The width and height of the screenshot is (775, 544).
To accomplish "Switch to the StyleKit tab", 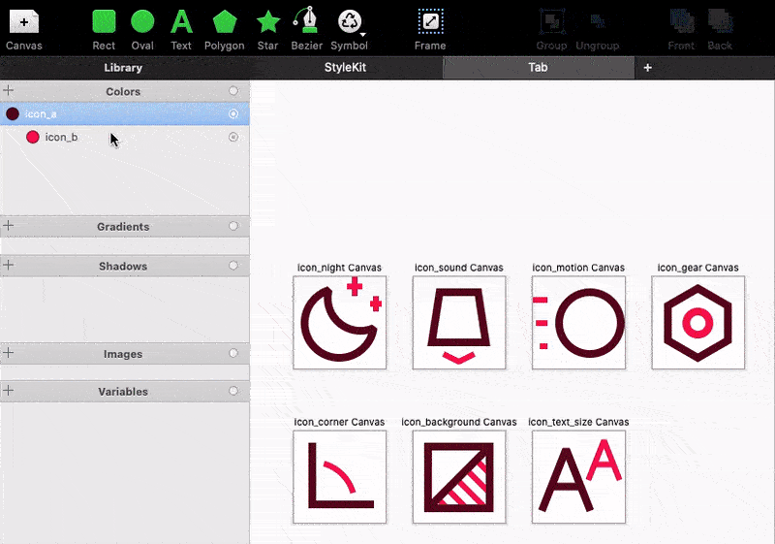I will 346,68.
